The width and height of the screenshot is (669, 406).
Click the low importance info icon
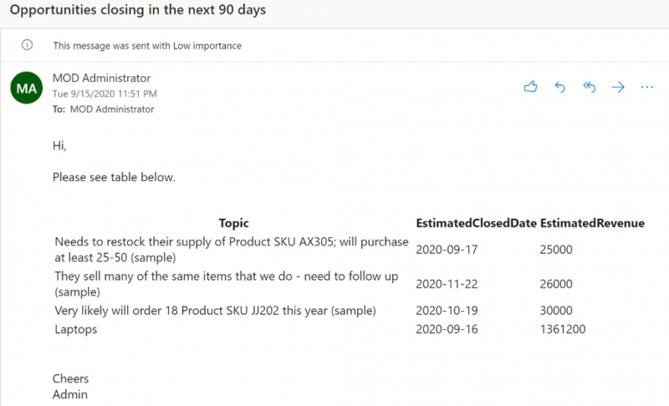tap(27, 45)
